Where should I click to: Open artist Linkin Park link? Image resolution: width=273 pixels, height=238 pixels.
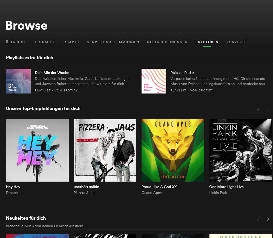coord(218,193)
